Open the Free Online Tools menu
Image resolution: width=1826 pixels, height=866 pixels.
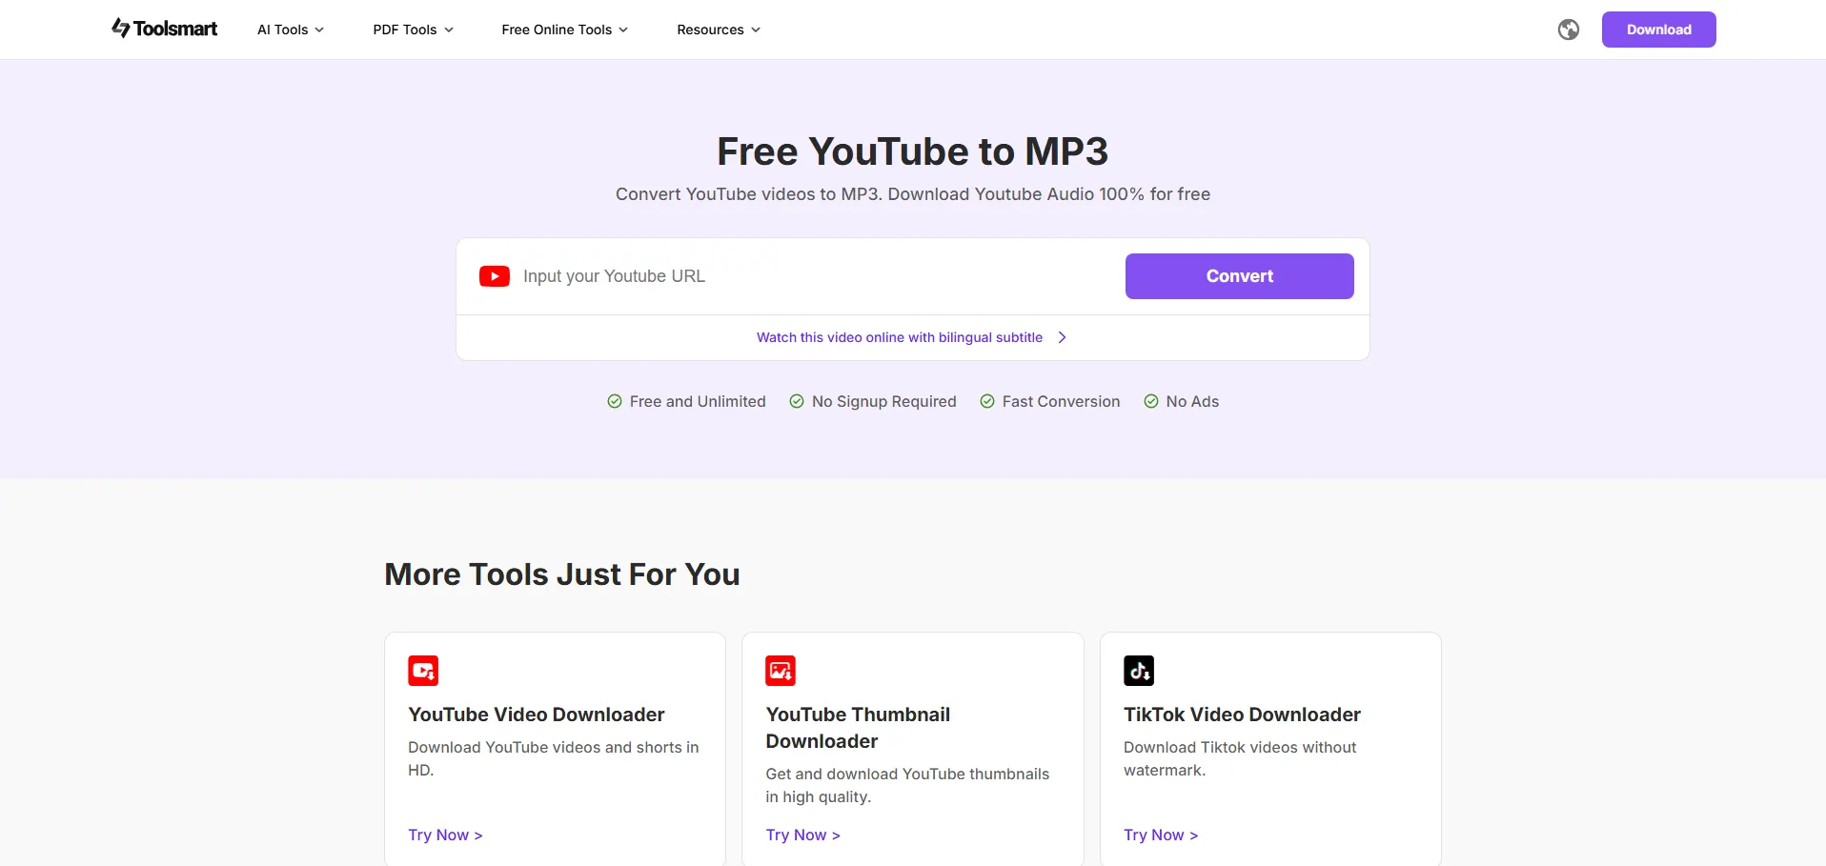[564, 30]
